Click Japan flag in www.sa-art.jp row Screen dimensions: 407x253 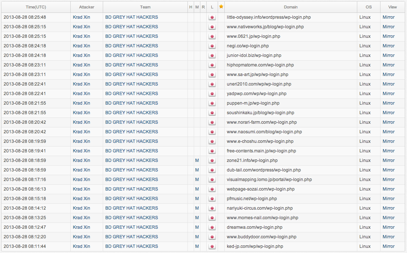(212, 75)
